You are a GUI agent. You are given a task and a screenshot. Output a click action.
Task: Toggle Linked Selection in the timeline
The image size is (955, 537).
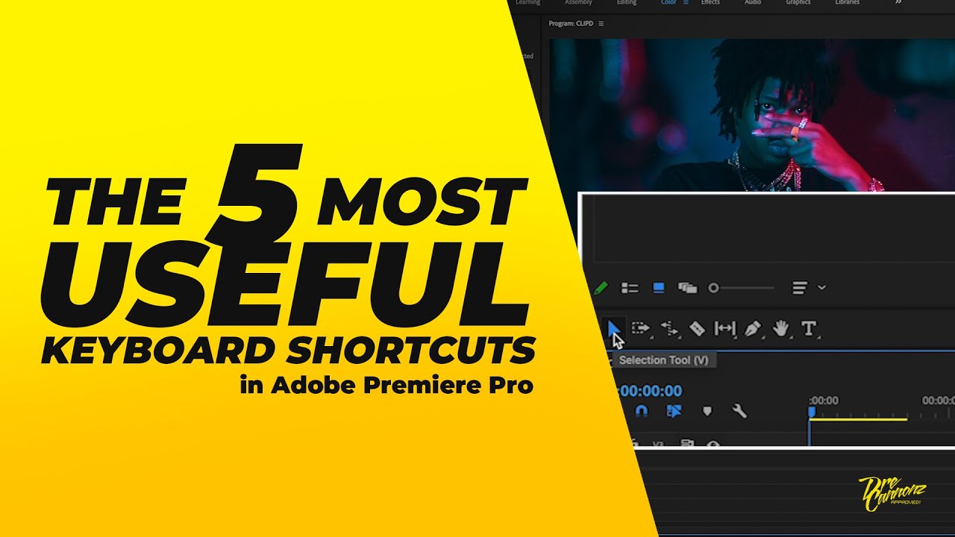pyautogui.click(x=674, y=411)
